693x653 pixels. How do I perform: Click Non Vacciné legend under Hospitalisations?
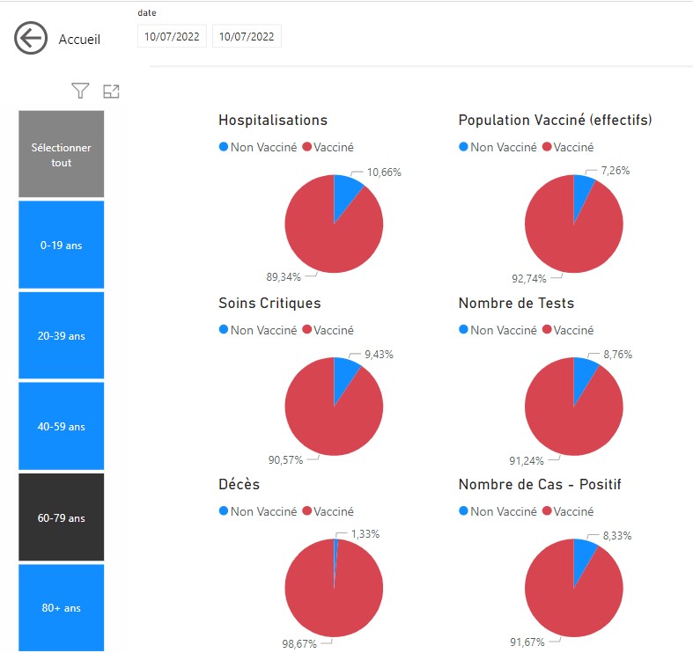261,148
